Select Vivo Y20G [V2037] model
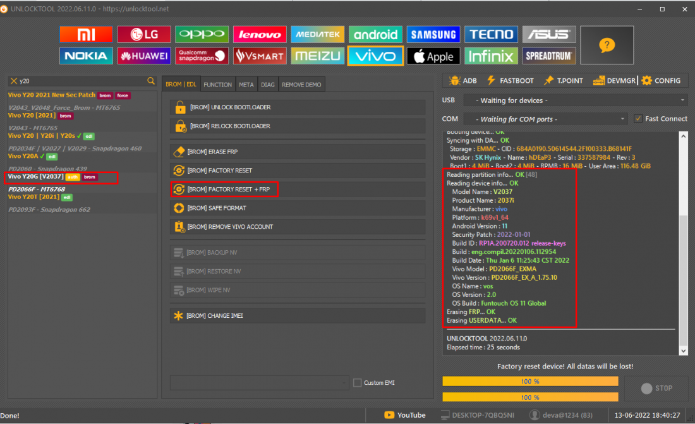Screen dimensions: 695x424 pos(36,176)
